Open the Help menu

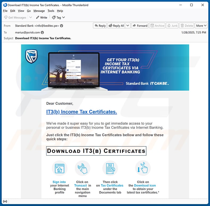click(x=60, y=11)
